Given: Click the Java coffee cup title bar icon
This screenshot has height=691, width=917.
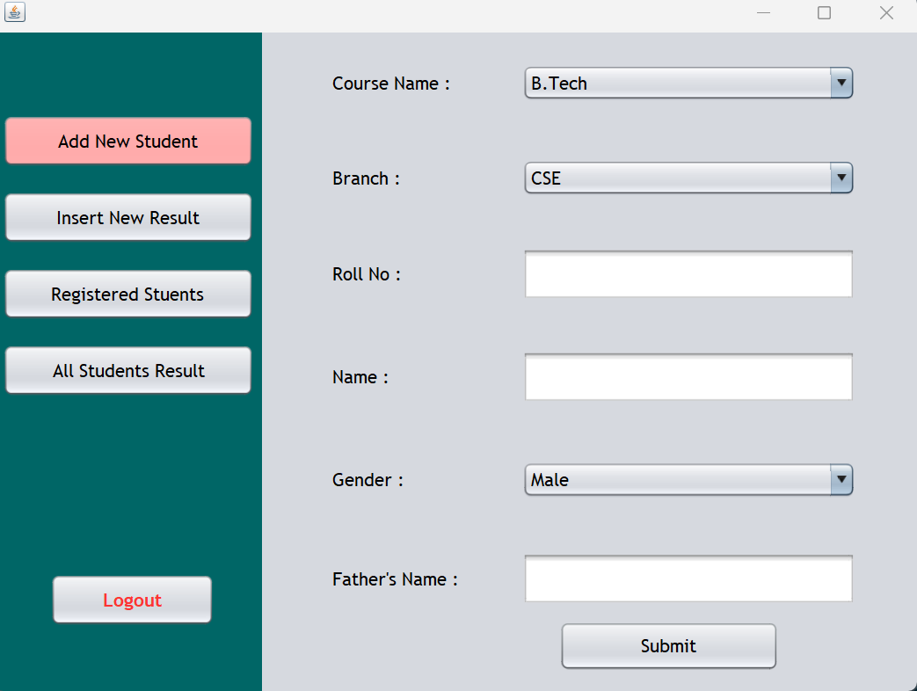Looking at the screenshot, I should coord(15,12).
